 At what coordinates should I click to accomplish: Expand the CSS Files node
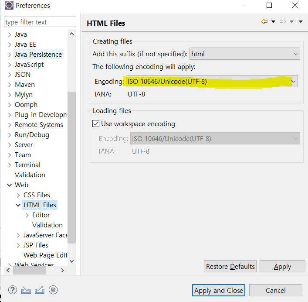tap(18, 195)
